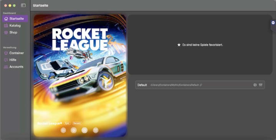Screen dimensions: 276x140
Task: Open the Katalog sidebar item
Action: [12, 26]
